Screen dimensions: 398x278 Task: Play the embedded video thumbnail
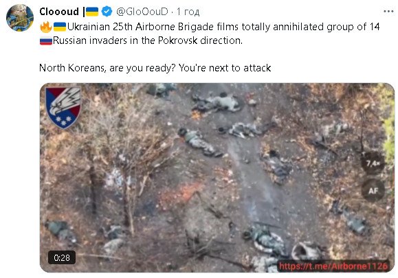(217, 178)
